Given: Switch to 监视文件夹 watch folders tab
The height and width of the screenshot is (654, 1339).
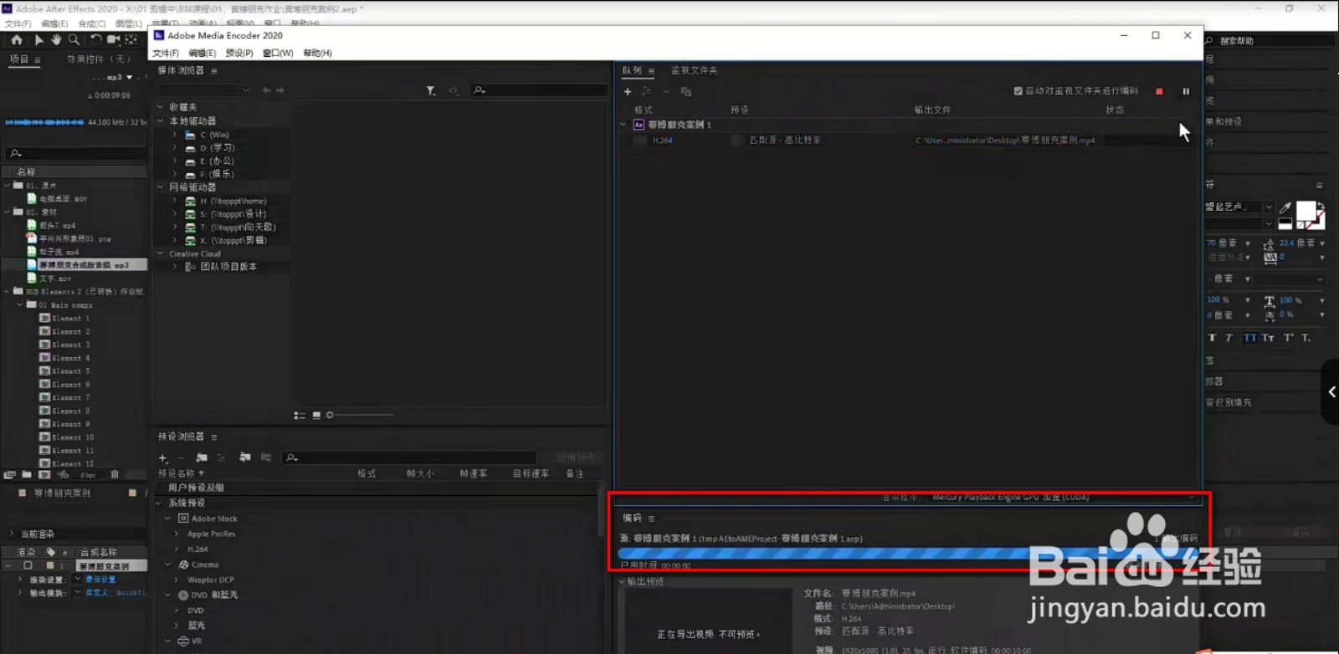Looking at the screenshot, I should pos(694,71).
